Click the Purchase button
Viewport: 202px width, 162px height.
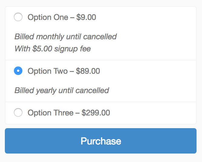click(101, 141)
